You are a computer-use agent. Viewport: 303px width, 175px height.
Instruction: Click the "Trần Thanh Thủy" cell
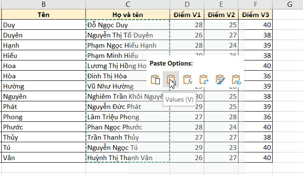tap(127, 137)
